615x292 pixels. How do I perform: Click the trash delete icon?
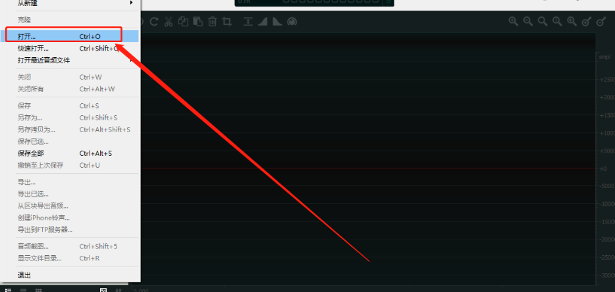point(212,22)
